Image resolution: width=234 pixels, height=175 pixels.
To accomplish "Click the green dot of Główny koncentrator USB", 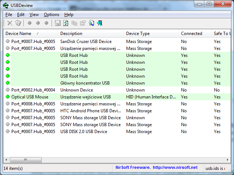I will [x=8, y=83].
